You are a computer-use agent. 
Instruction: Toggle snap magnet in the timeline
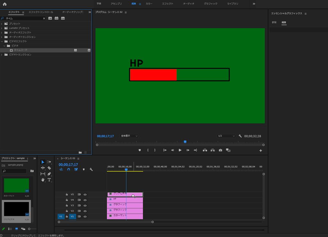[x=69, y=169]
